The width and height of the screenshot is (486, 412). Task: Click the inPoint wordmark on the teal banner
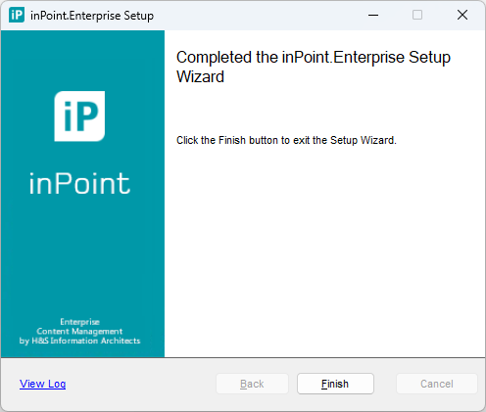(79, 183)
